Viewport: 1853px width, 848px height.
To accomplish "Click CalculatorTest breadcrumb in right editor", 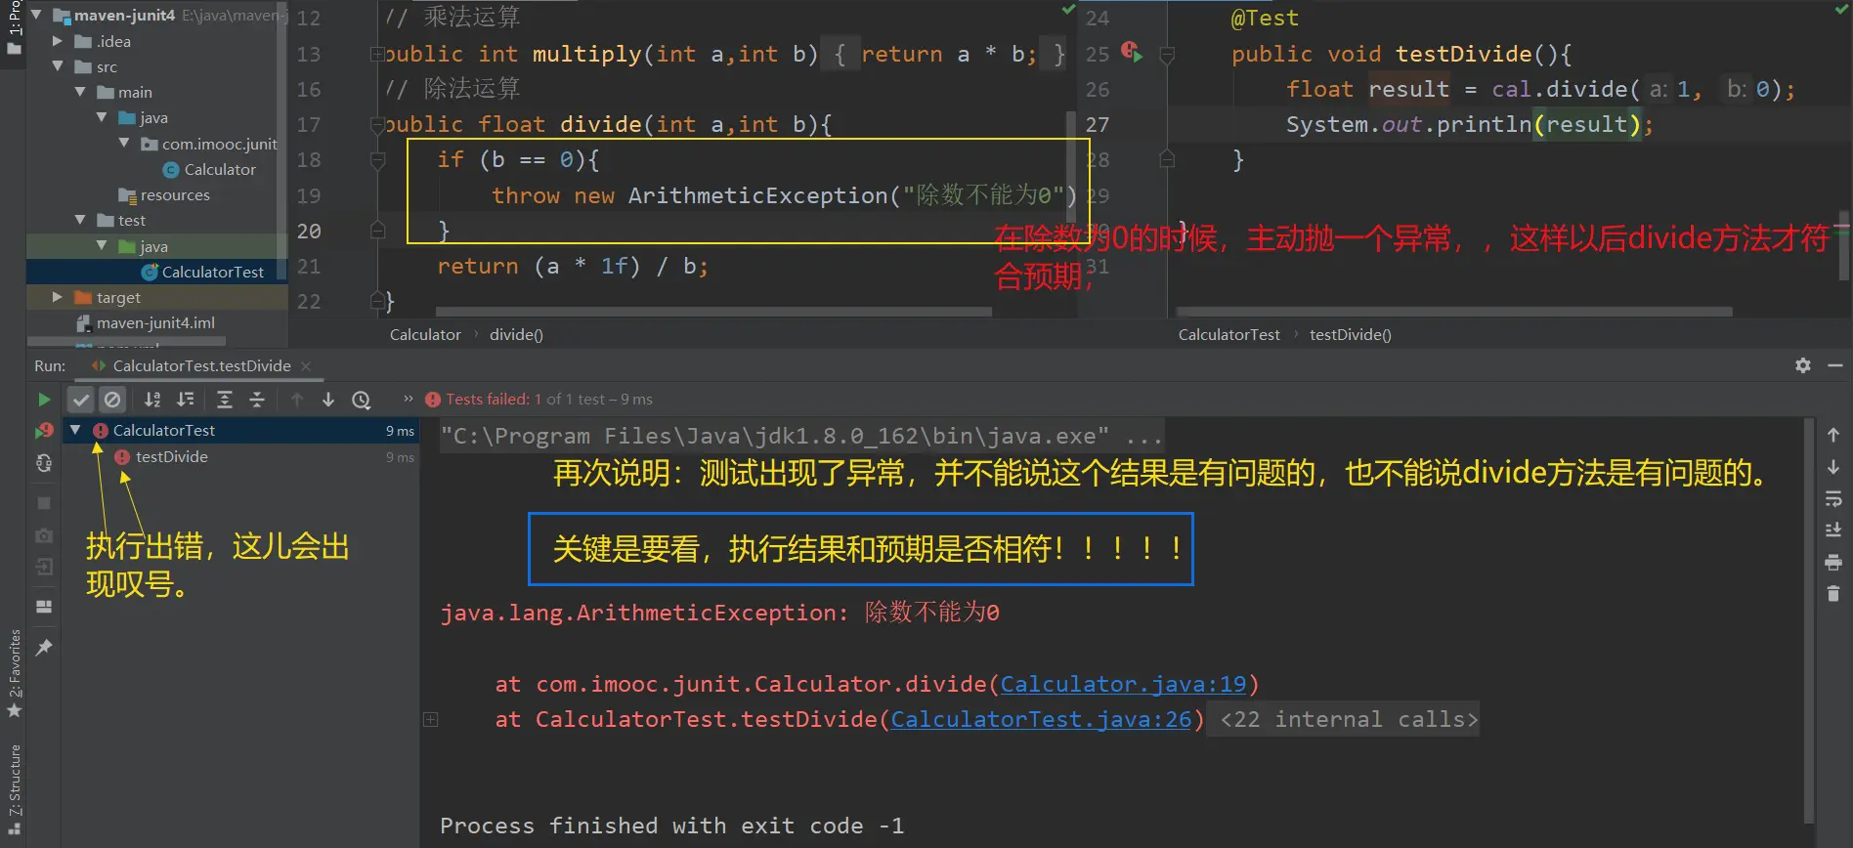I will tap(1228, 334).
